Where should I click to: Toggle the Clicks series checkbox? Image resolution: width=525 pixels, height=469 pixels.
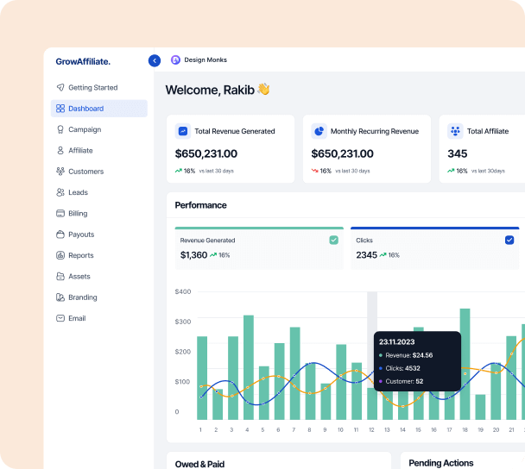click(x=509, y=240)
